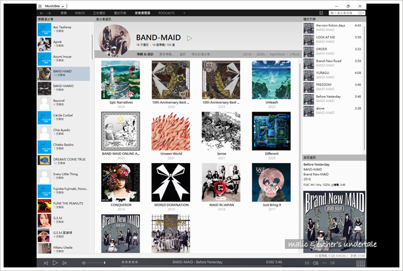Open the Unseen World album cover

(x=171, y=131)
